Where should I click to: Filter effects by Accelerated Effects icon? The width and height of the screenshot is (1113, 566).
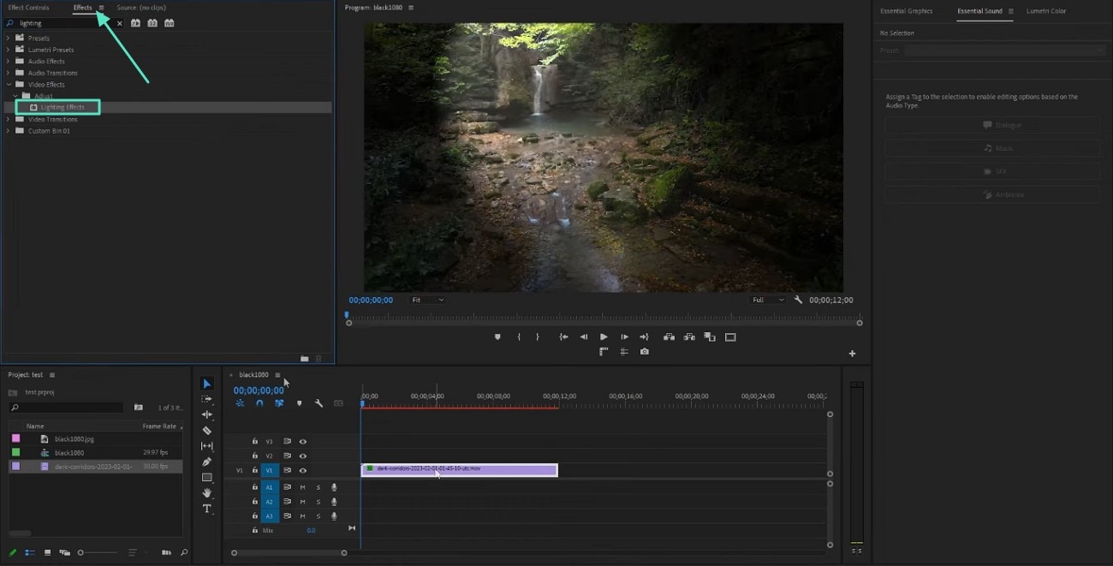coord(135,23)
